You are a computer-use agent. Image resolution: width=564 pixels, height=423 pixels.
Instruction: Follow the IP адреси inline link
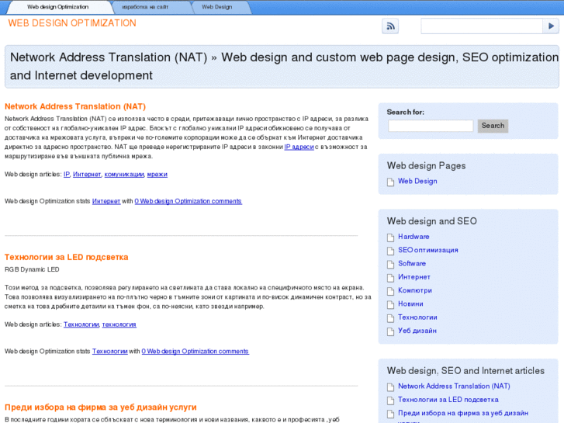(299, 147)
